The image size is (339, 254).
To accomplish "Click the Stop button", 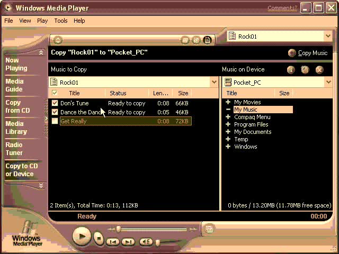I will coord(99,238).
